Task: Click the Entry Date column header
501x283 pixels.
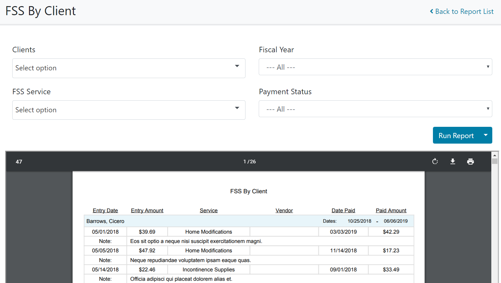Action: point(105,210)
